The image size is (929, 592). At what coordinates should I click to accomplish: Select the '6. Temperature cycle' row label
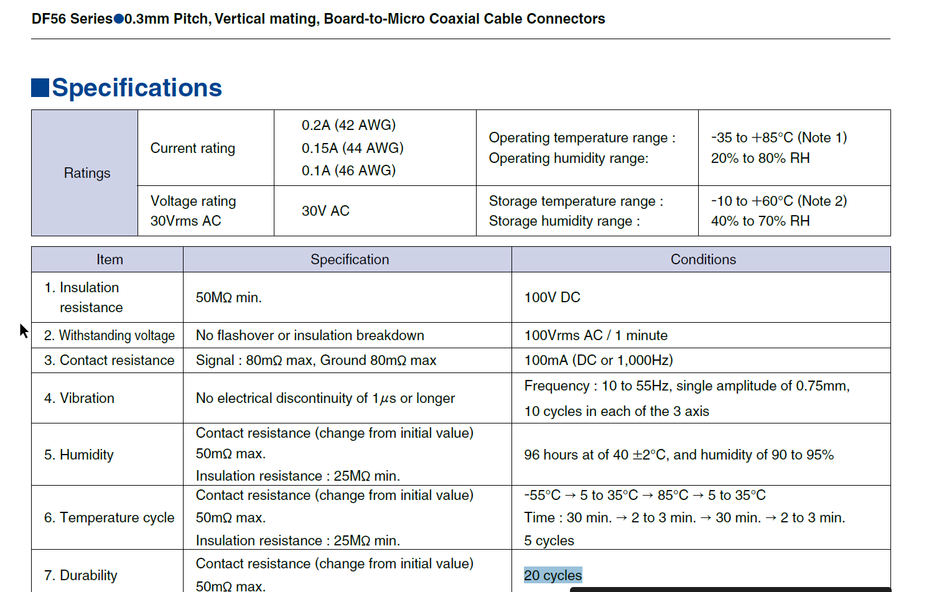click(107, 517)
